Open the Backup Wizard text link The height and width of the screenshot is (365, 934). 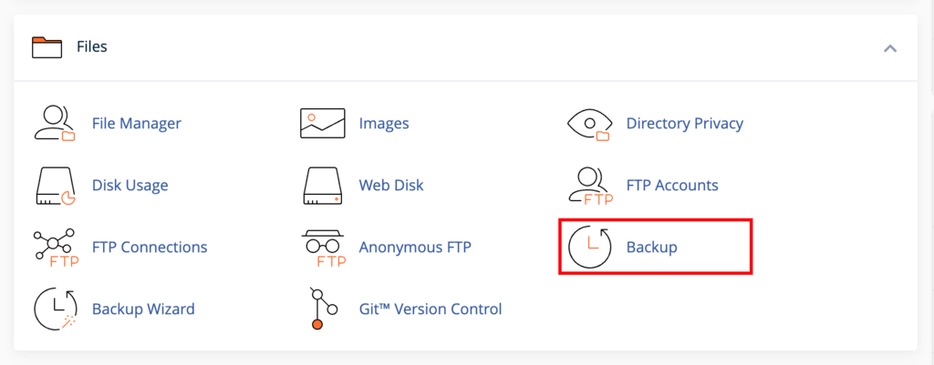click(x=143, y=309)
